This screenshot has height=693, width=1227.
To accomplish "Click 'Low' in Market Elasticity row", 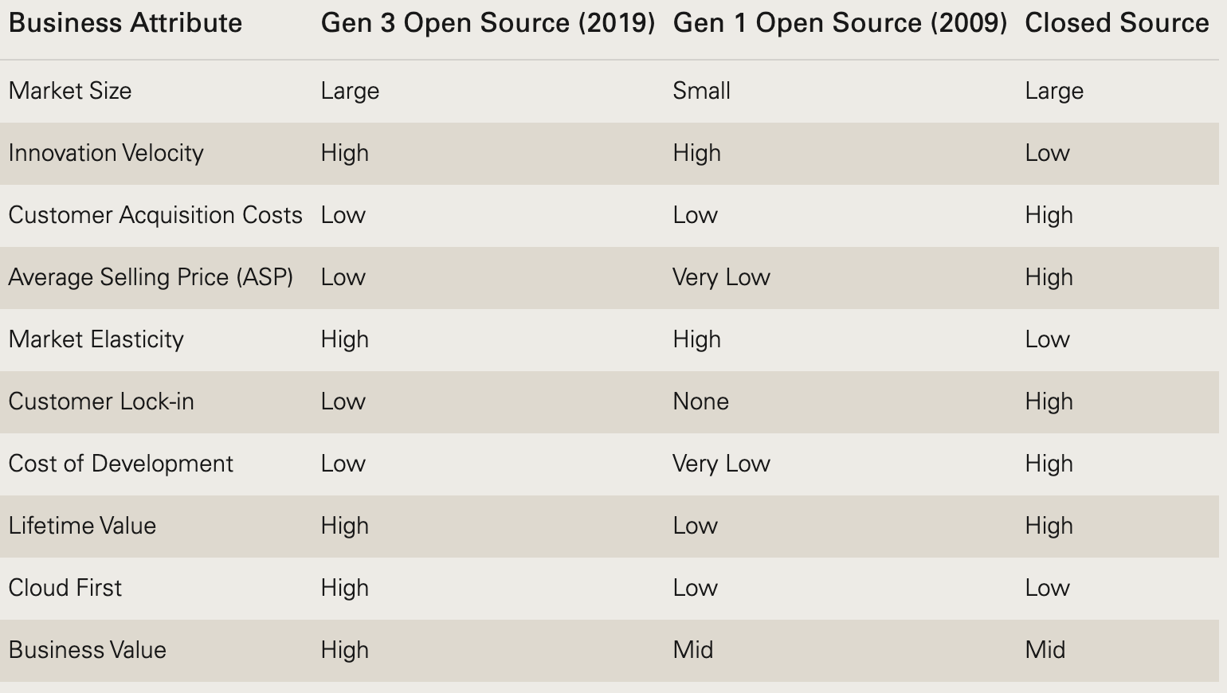I will pos(1047,339).
